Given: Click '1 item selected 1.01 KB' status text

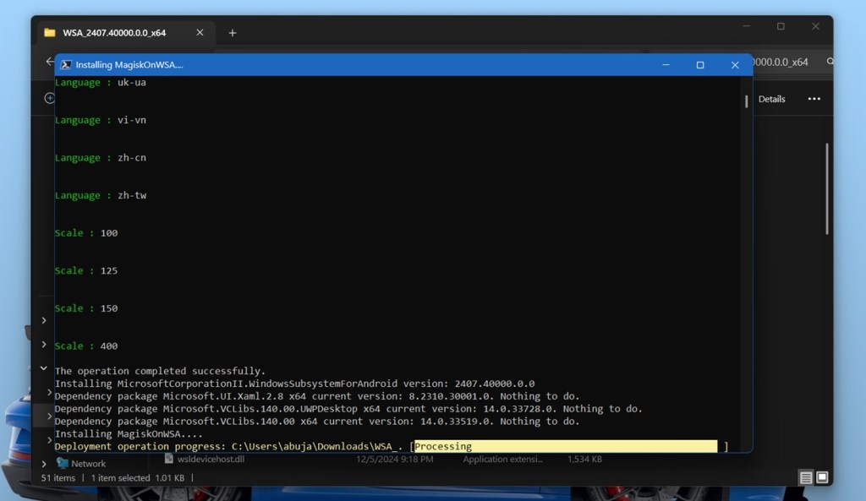Looking at the screenshot, I should 138,478.
